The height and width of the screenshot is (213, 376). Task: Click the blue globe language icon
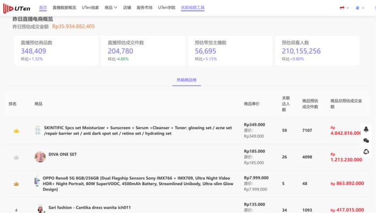(357, 8)
